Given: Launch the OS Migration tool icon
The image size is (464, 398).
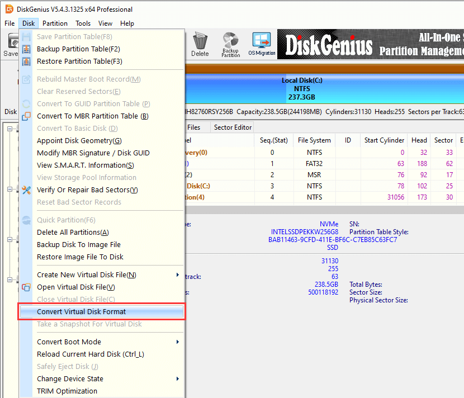Looking at the screenshot, I should (x=262, y=44).
